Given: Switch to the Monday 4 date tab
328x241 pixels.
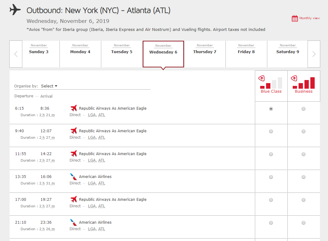Looking at the screenshot, I should click(80, 52).
